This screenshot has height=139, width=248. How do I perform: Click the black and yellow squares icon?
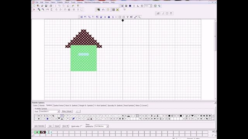click(98, 10)
